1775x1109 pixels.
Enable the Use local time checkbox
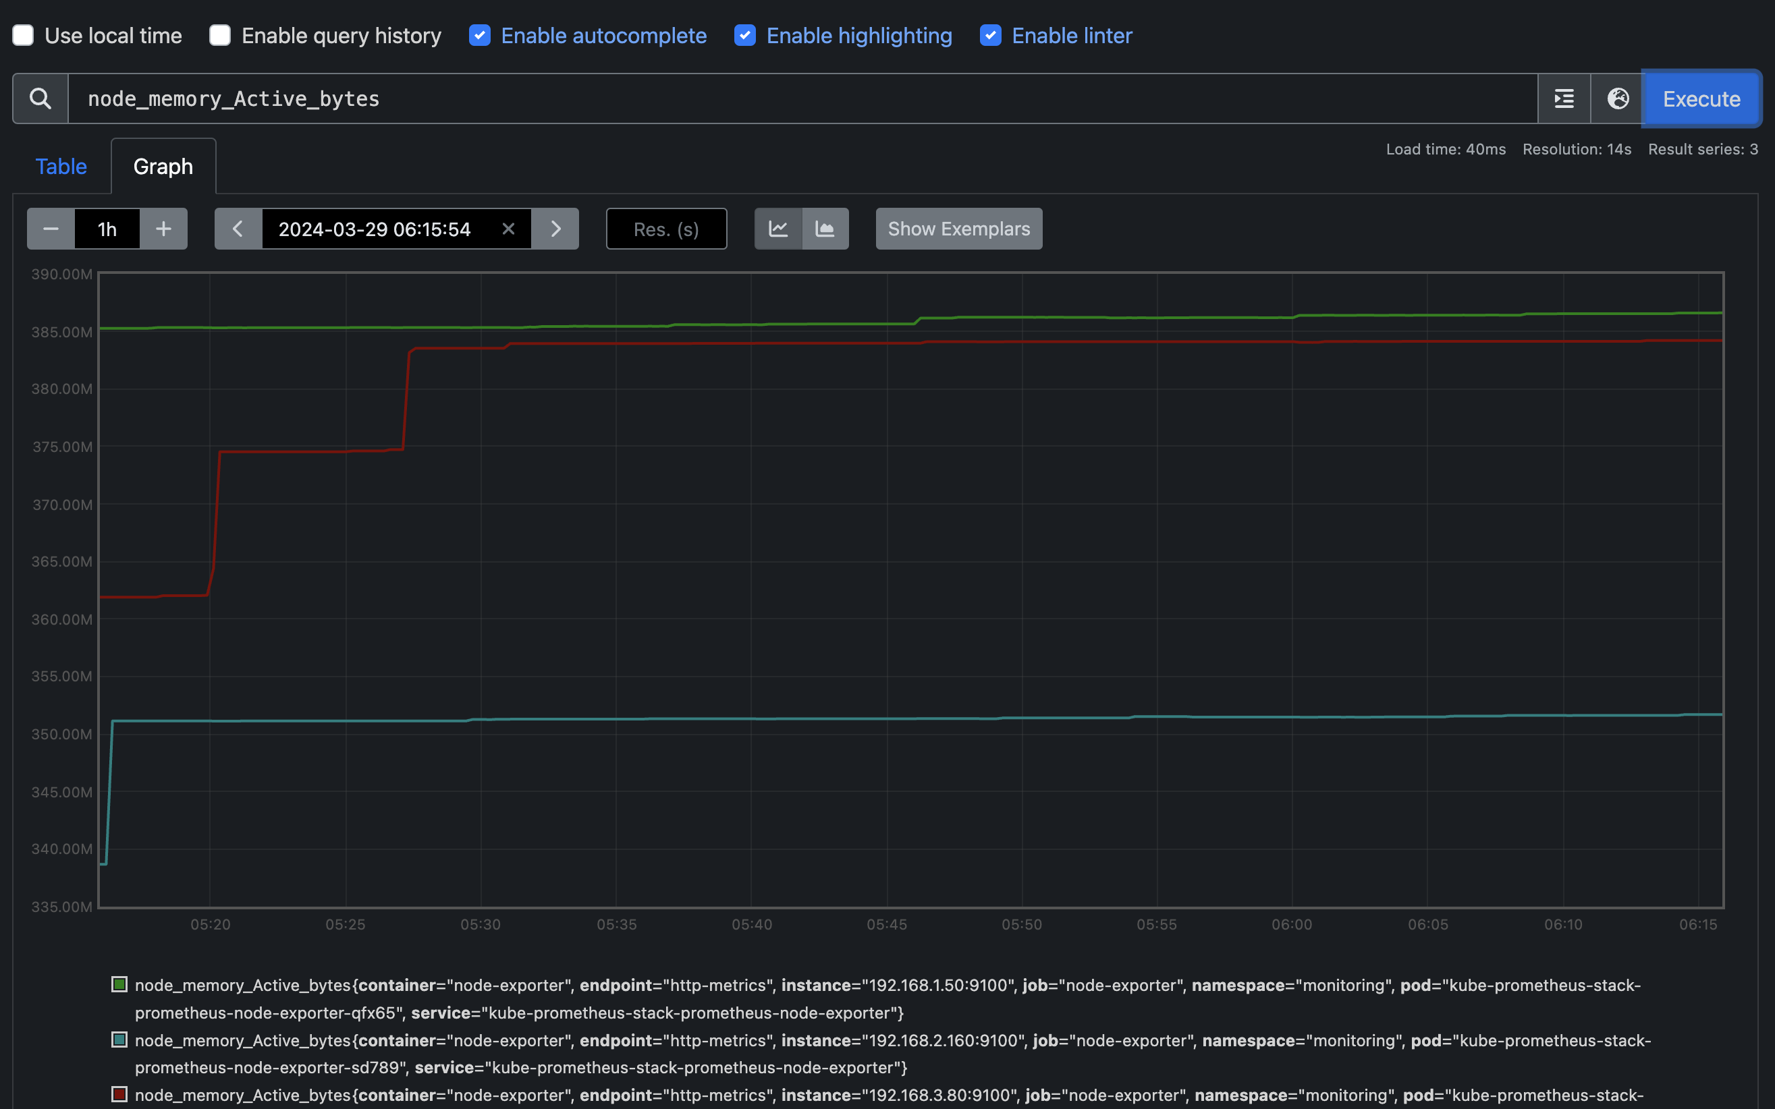pyautogui.click(x=24, y=35)
